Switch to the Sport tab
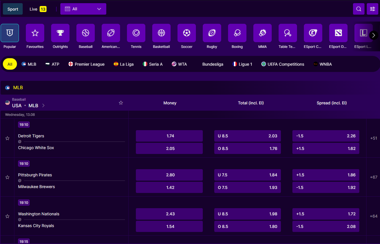380x244 pixels. (13, 9)
